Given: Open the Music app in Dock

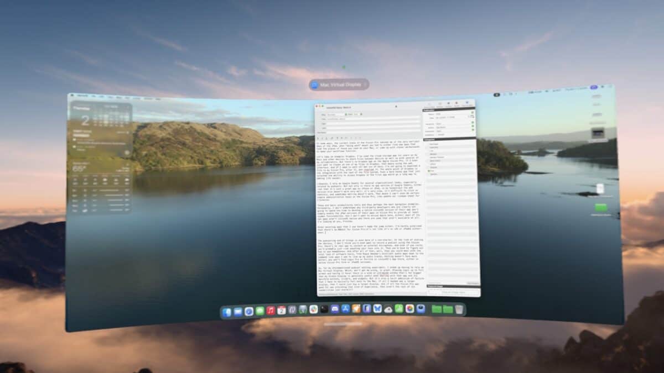Looking at the screenshot, I should pyautogui.click(x=271, y=311).
